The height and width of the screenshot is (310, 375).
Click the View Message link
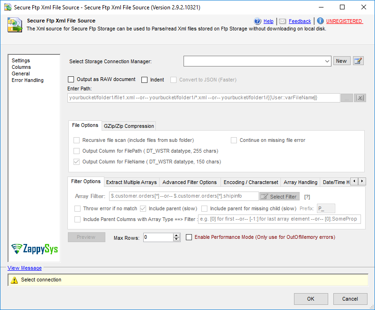coord(25,268)
